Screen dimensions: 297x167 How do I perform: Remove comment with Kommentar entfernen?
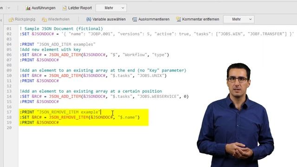tap(200, 19)
